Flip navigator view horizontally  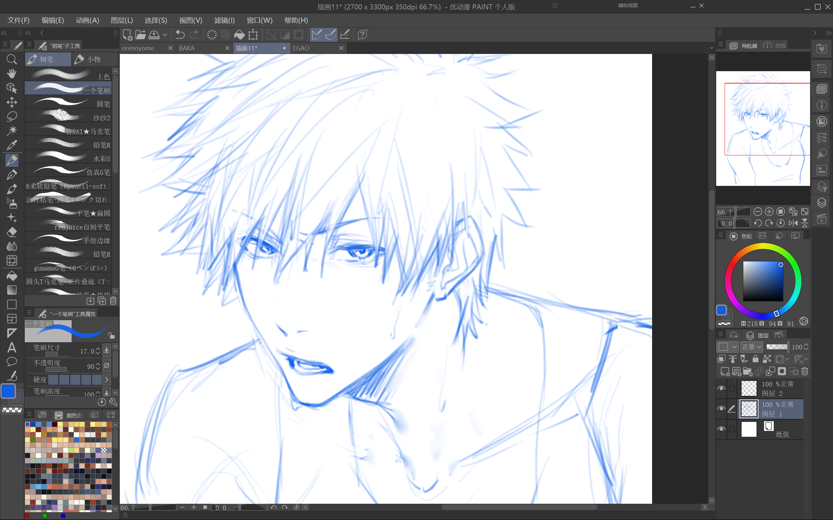coord(793,223)
